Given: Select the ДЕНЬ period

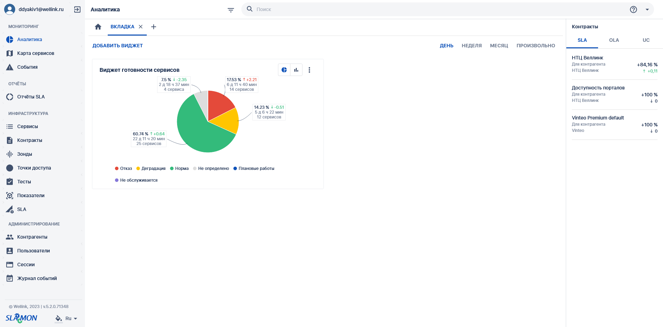Looking at the screenshot, I should pos(446,46).
